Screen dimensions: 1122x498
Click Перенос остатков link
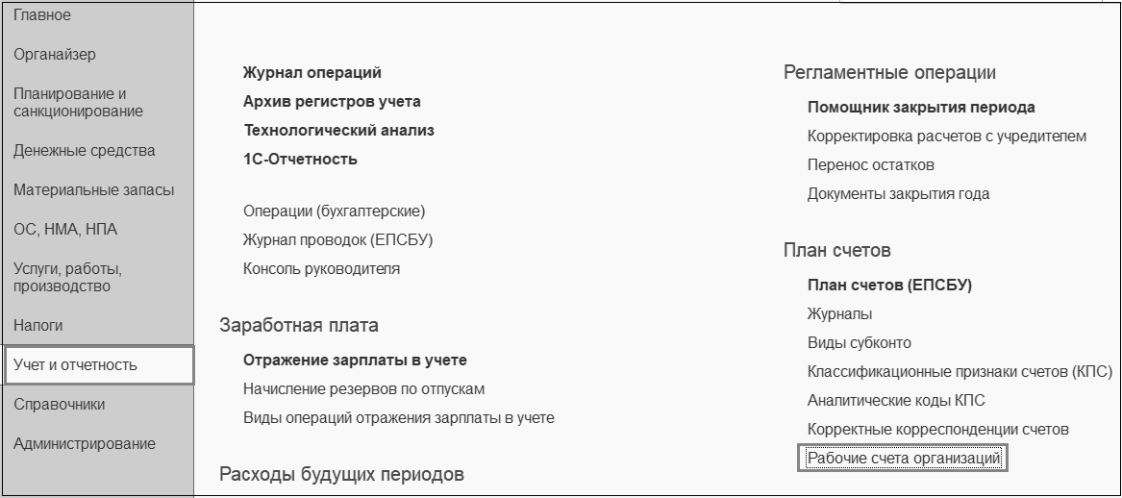pyautogui.click(x=871, y=165)
